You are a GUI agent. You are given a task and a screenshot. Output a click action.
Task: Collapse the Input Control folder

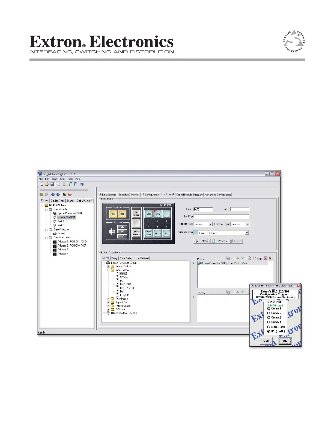point(108,270)
